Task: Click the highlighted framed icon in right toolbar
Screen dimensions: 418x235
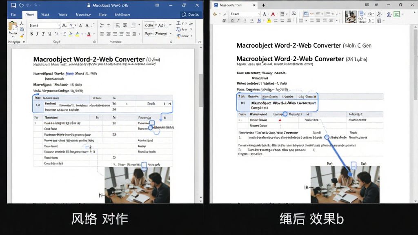Action: (x=306, y=14)
